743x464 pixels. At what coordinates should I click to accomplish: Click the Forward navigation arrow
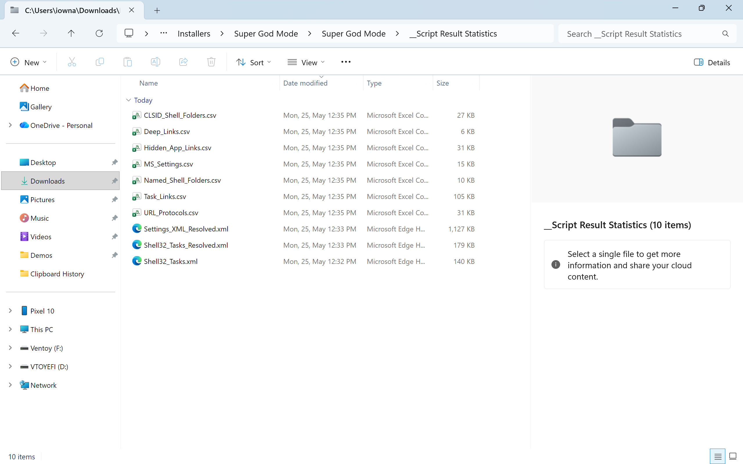coord(44,33)
